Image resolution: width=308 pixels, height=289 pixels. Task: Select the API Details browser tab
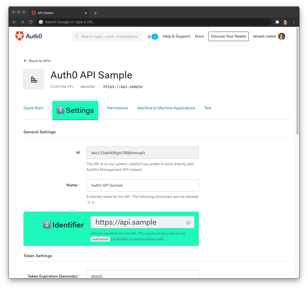pos(59,13)
